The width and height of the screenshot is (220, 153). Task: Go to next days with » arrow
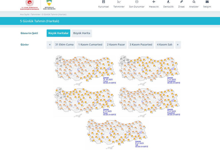click(178, 45)
